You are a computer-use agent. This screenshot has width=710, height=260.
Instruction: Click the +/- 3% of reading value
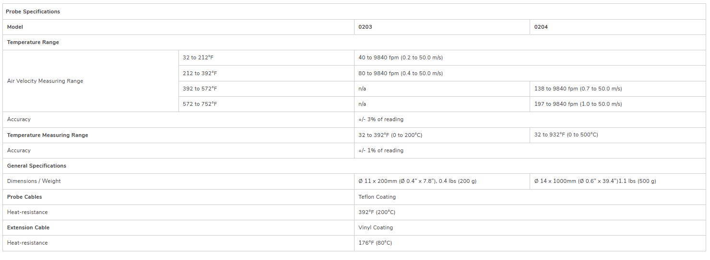click(380, 119)
